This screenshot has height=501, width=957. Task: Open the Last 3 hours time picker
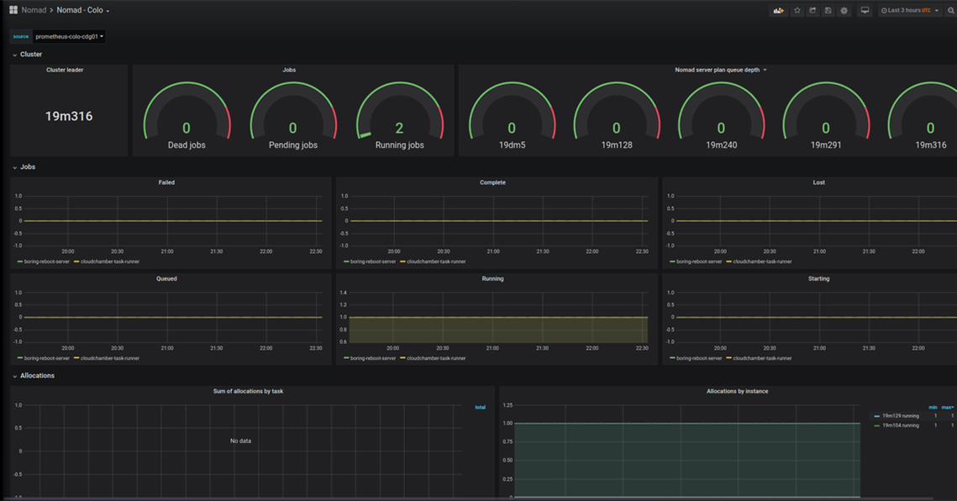pyautogui.click(x=910, y=10)
